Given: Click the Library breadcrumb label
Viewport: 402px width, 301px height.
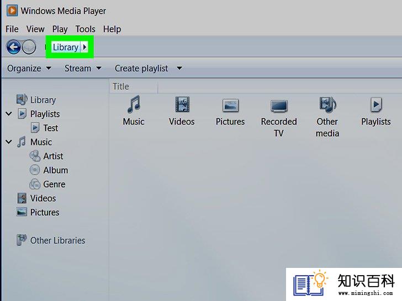Looking at the screenshot, I should coord(66,47).
